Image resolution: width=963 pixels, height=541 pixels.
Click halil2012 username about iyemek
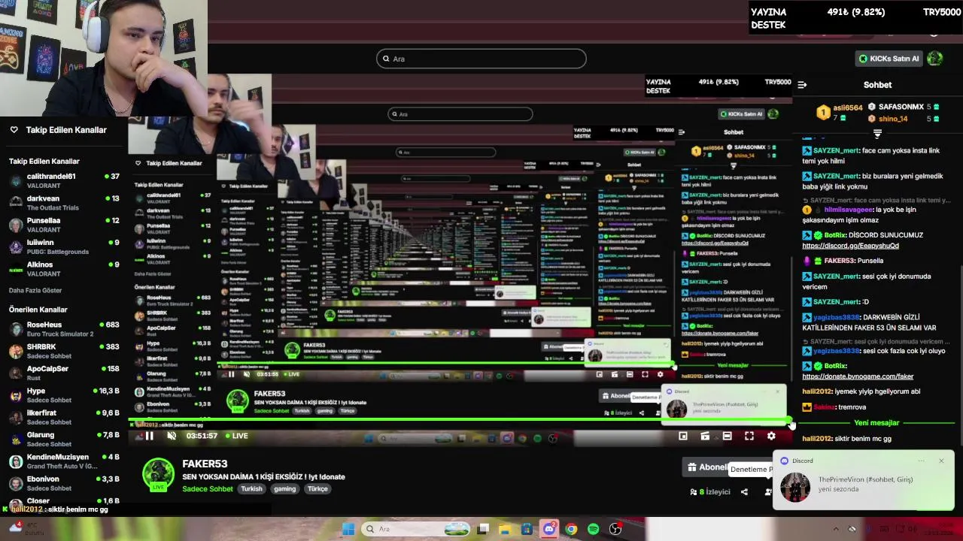819,391
